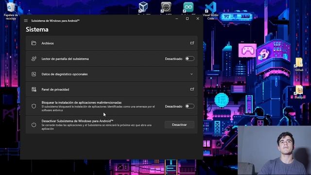Open Papelera de reciclaje desktop icon

tap(11, 11)
